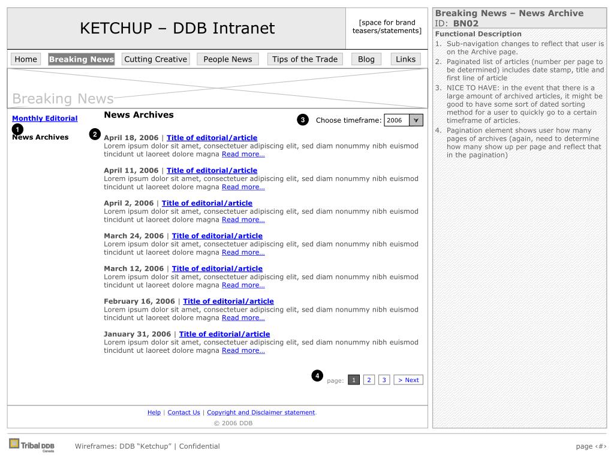Read more of April 18 article
Viewport: 614px width, 460px height.
tap(243, 154)
